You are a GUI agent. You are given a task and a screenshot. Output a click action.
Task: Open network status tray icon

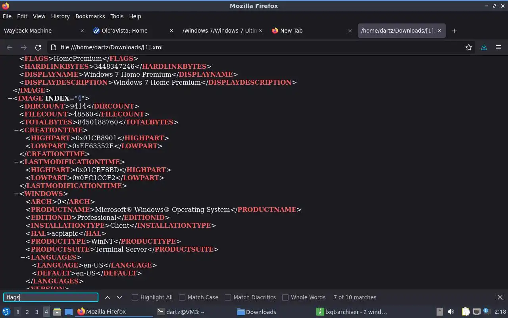tap(476, 312)
